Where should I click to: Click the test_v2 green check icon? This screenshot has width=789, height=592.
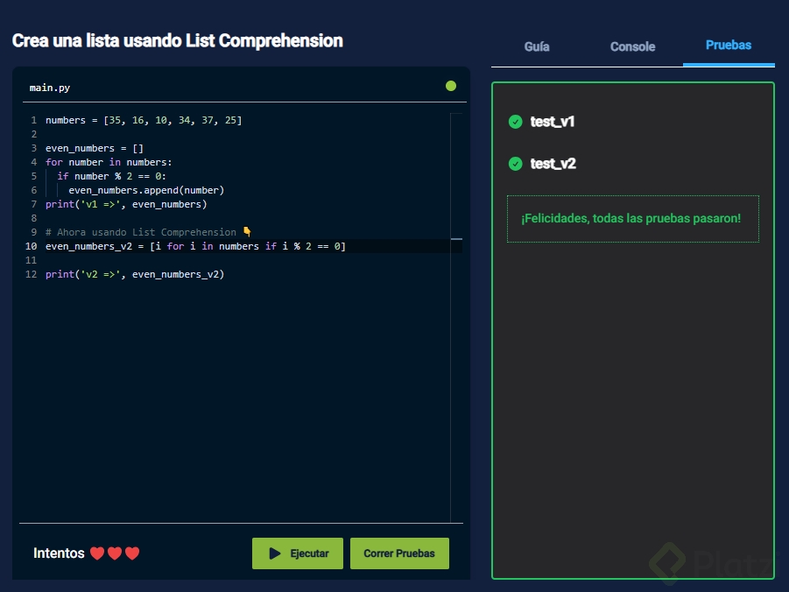click(x=515, y=164)
